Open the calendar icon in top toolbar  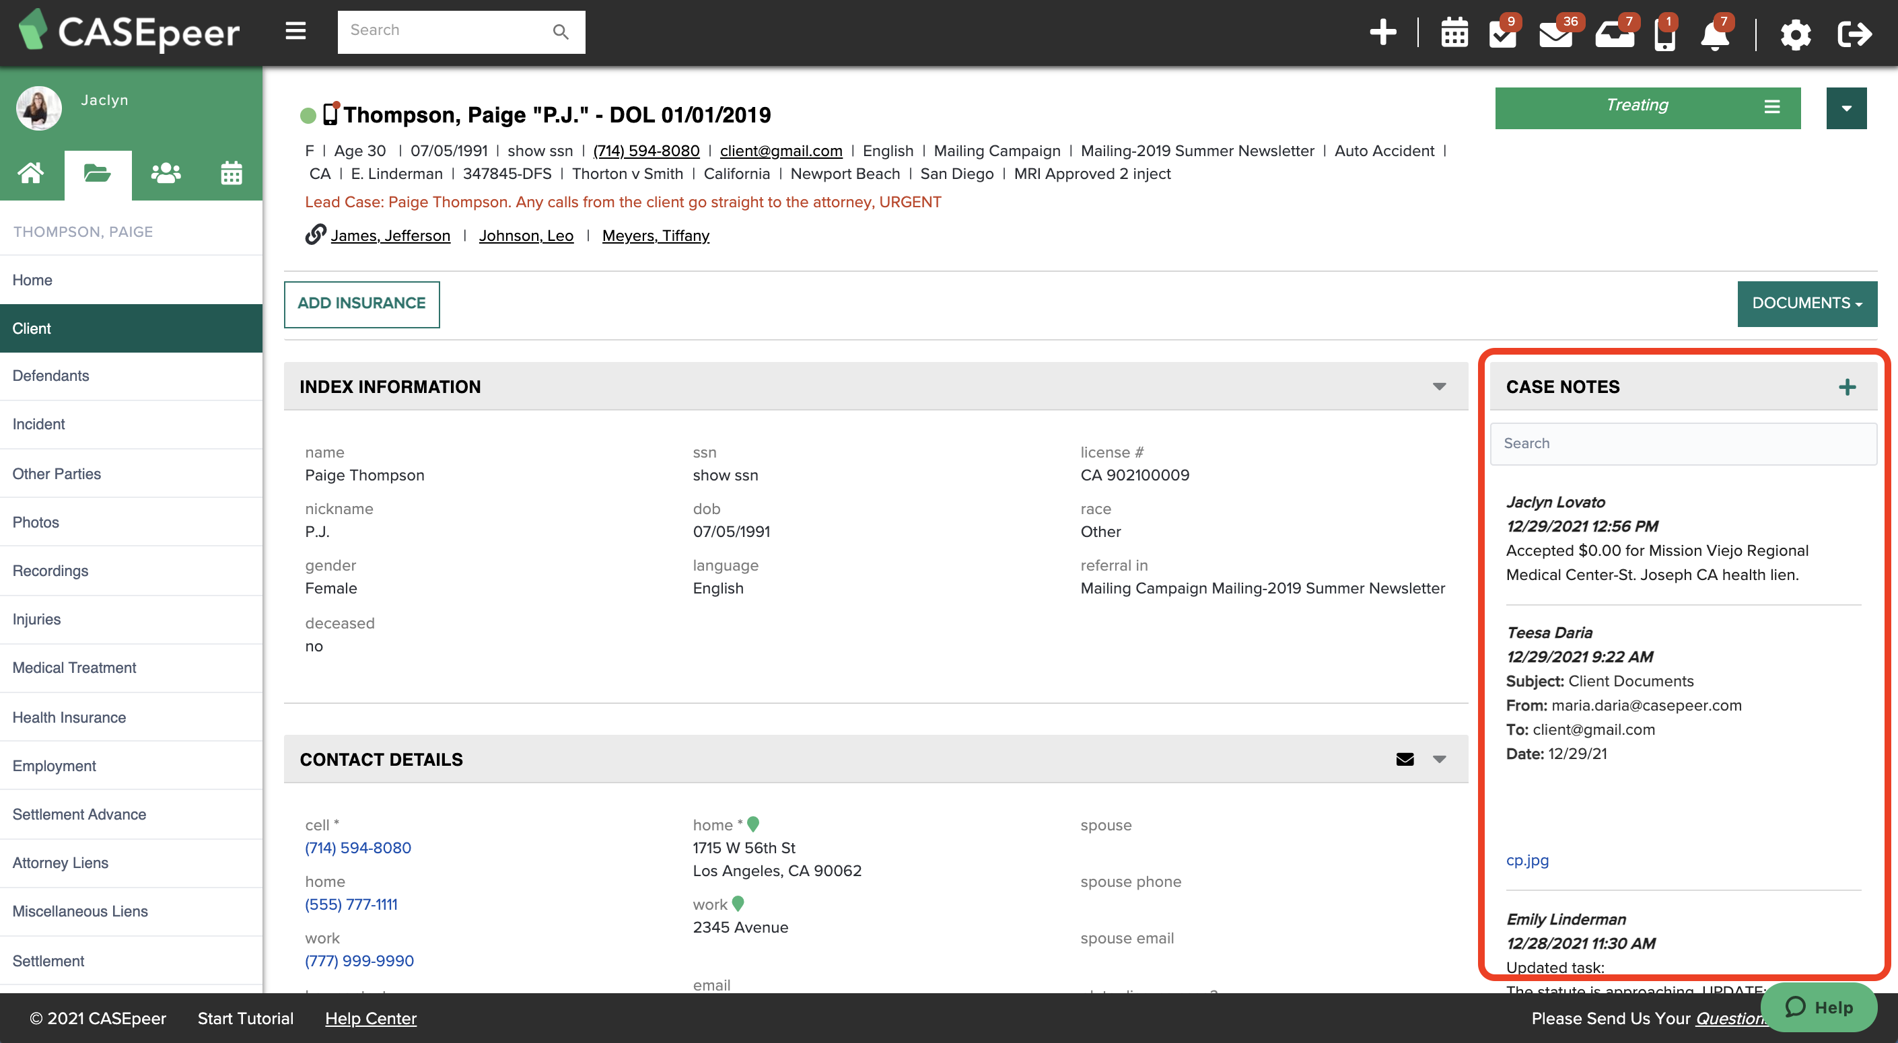pos(1454,32)
